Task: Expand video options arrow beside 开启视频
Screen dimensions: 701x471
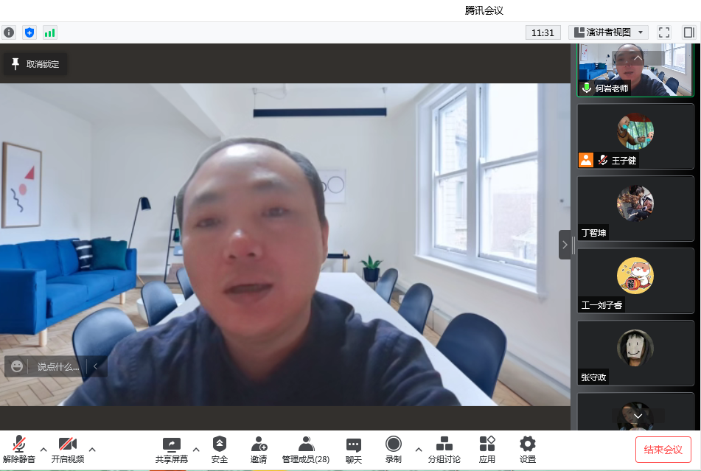Action: 92,450
